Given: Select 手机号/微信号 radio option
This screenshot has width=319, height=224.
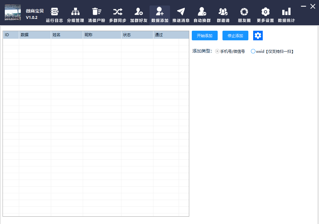Looking at the screenshot, I should pos(217,51).
